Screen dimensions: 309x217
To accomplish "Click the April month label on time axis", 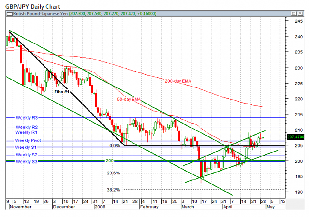I will [x=228, y=207].
